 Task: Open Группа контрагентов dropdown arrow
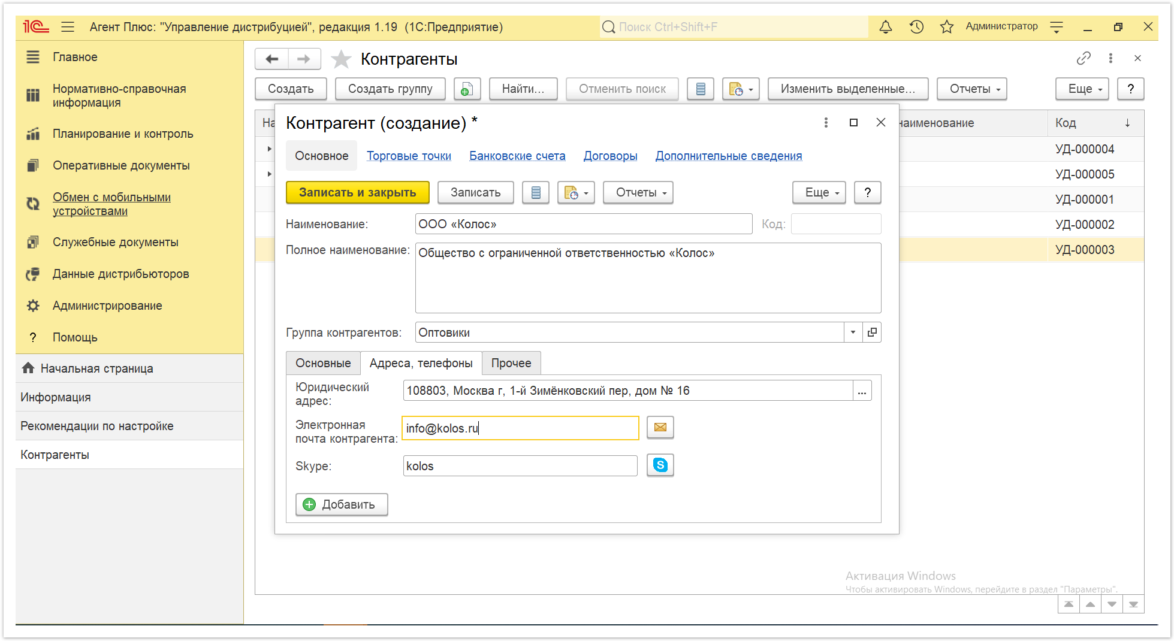point(853,332)
